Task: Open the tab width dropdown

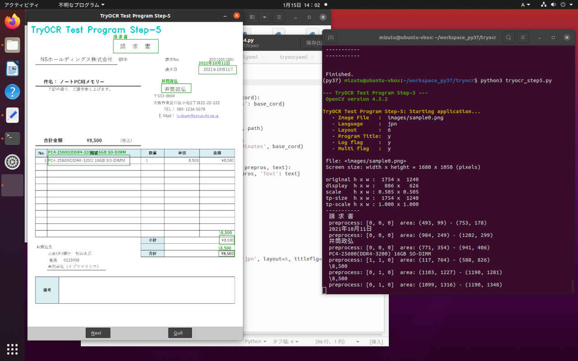Action: point(285,342)
